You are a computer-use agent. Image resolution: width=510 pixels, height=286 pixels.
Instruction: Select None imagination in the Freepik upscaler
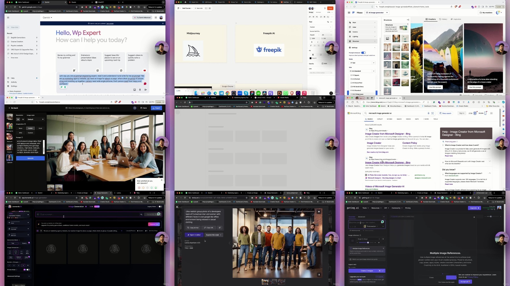(20, 128)
